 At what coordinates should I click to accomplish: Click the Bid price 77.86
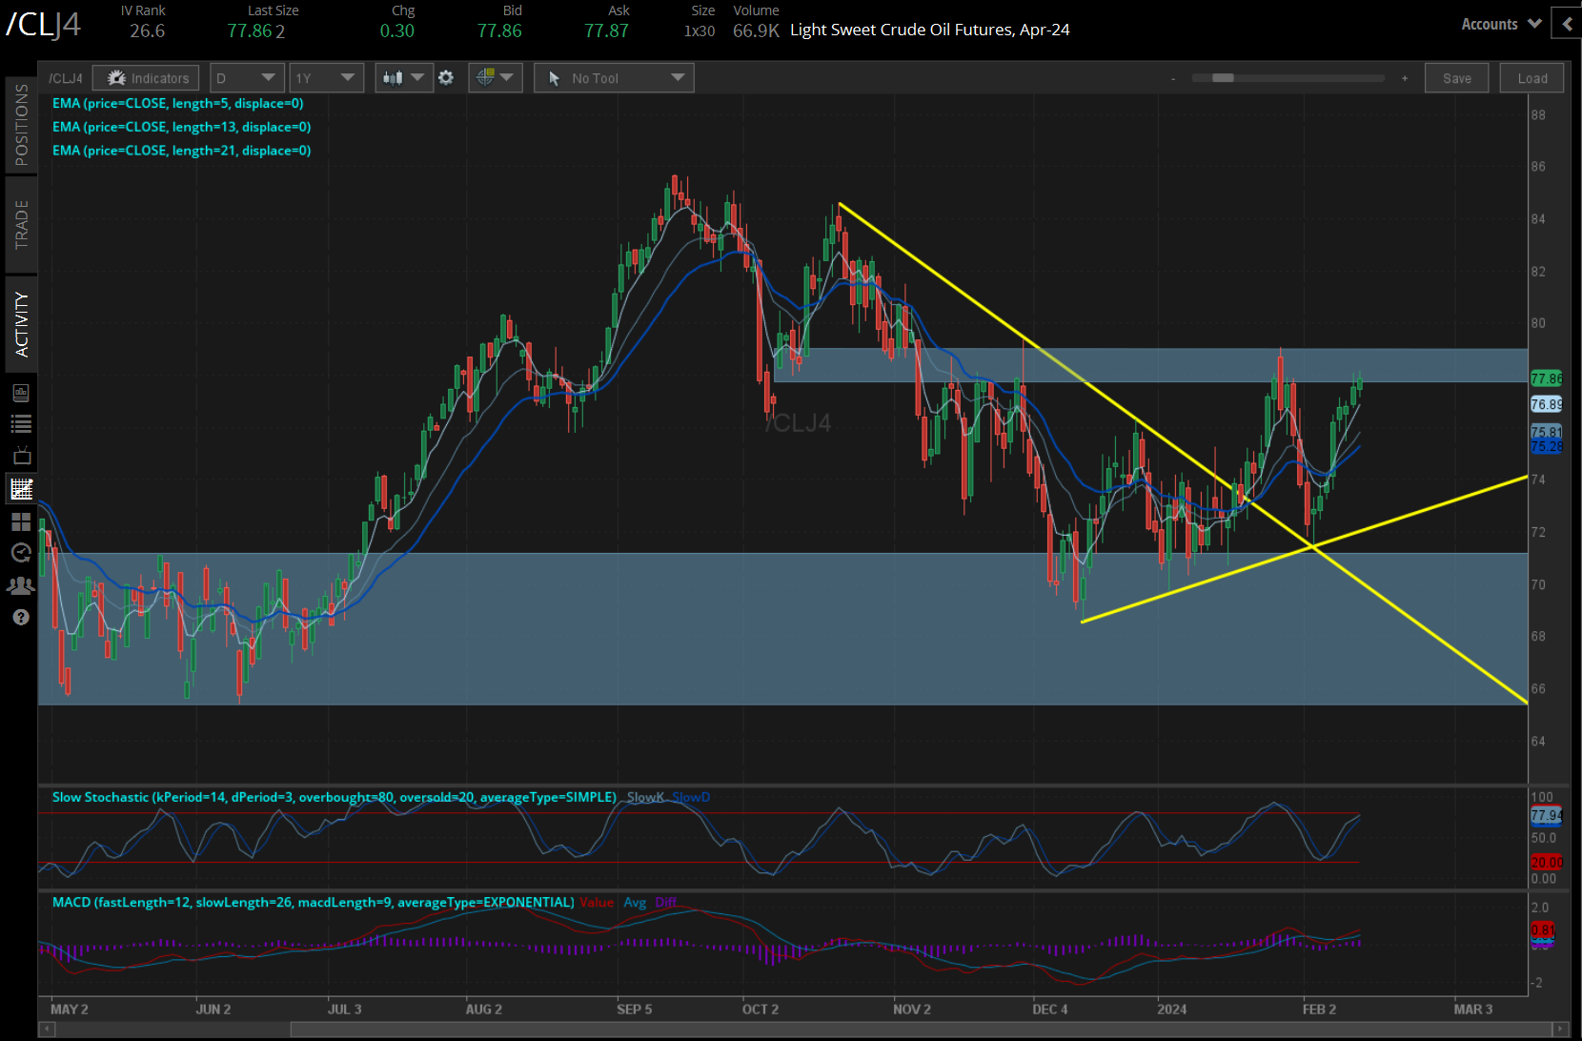click(499, 31)
